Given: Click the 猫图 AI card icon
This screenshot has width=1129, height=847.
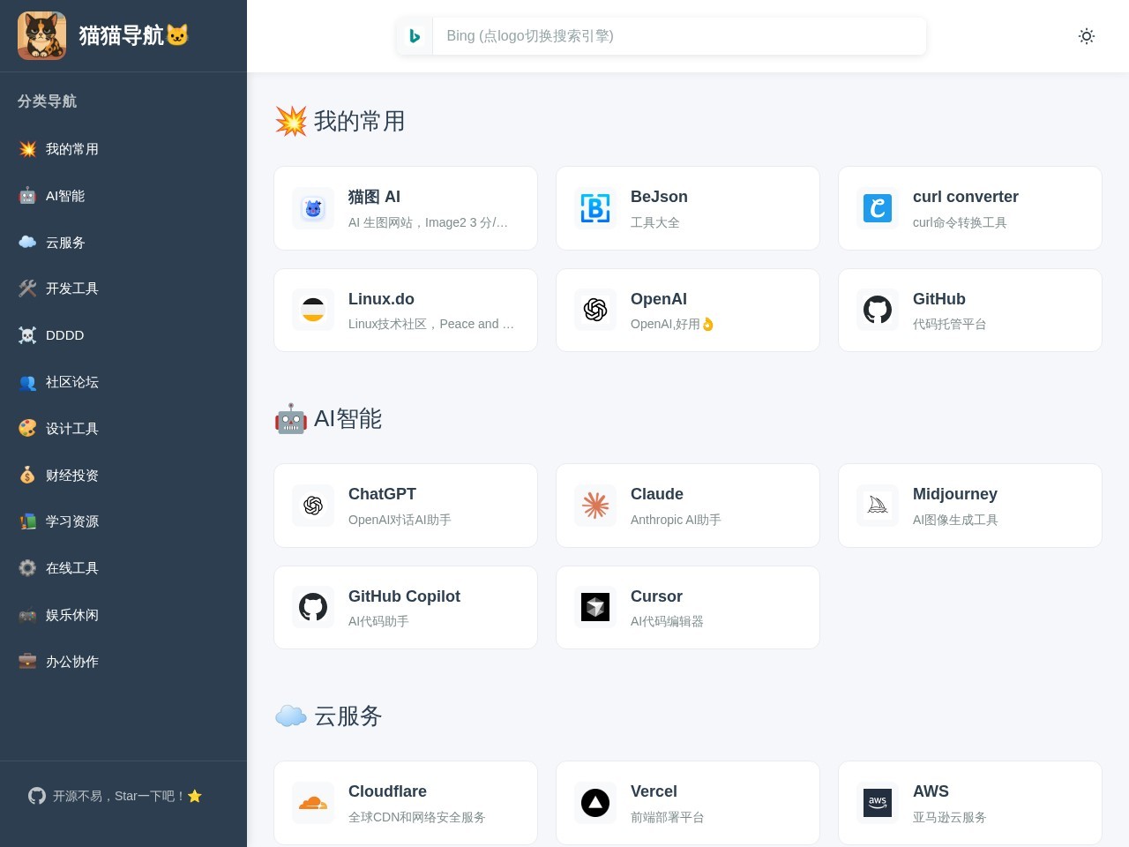Looking at the screenshot, I should (x=313, y=208).
